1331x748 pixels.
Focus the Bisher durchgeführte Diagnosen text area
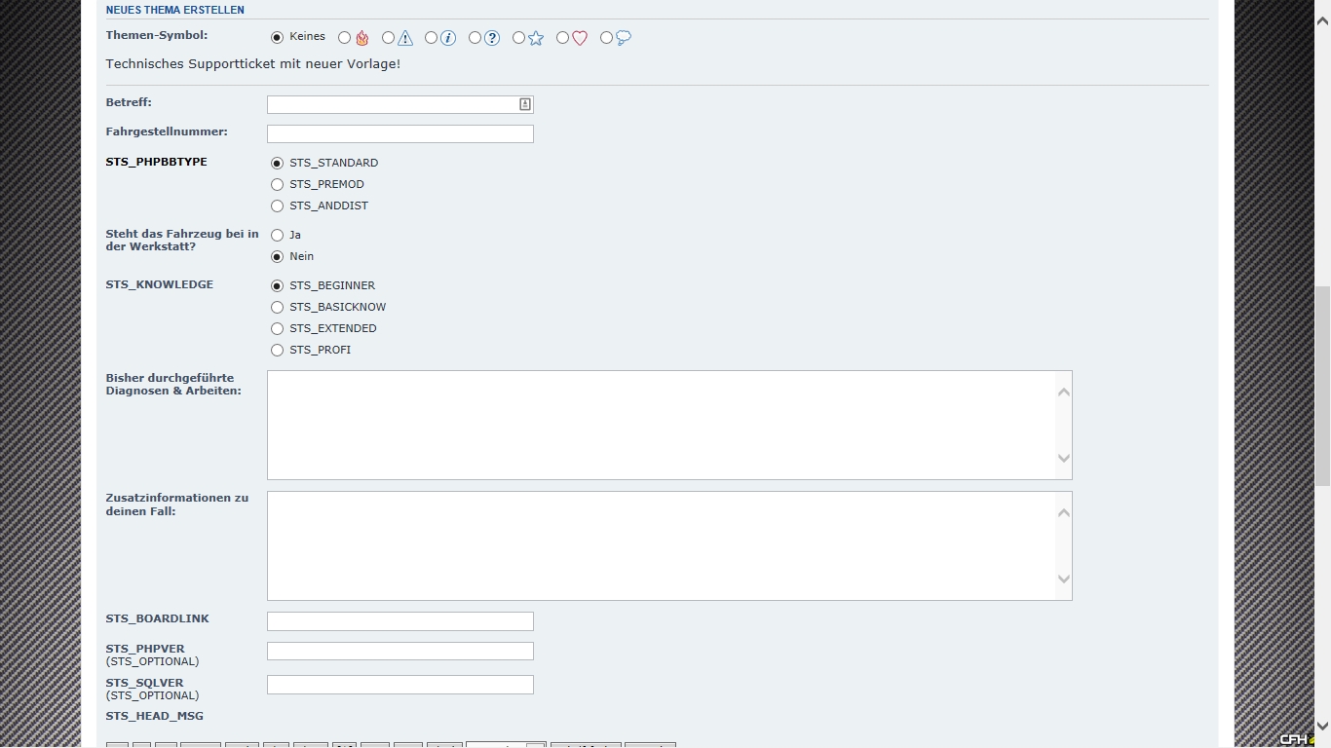(x=663, y=425)
